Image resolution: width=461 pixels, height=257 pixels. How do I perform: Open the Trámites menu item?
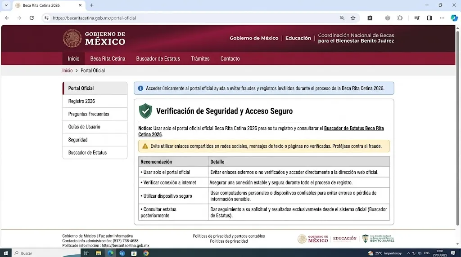200,59
